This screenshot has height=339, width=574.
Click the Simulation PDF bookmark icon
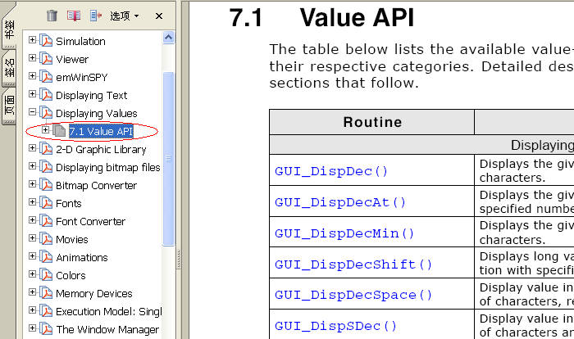[x=46, y=41]
